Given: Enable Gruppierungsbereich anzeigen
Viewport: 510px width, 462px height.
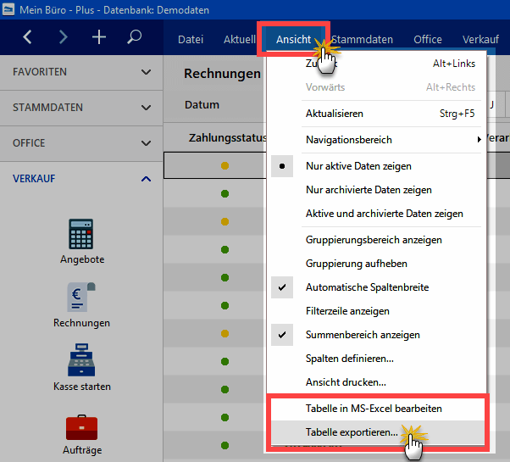Looking at the screenshot, I should pos(376,240).
